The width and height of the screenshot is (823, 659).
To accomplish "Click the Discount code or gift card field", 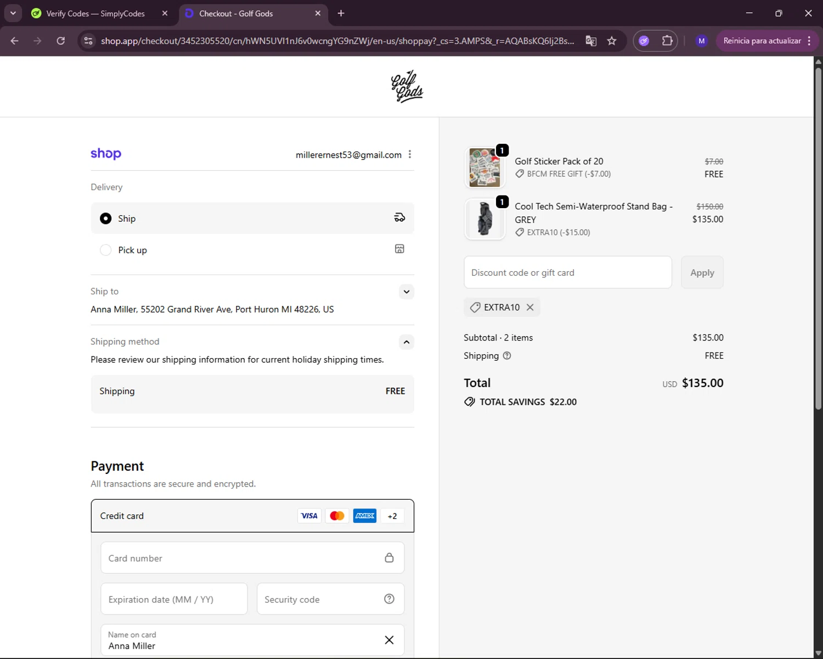I will tap(568, 272).
